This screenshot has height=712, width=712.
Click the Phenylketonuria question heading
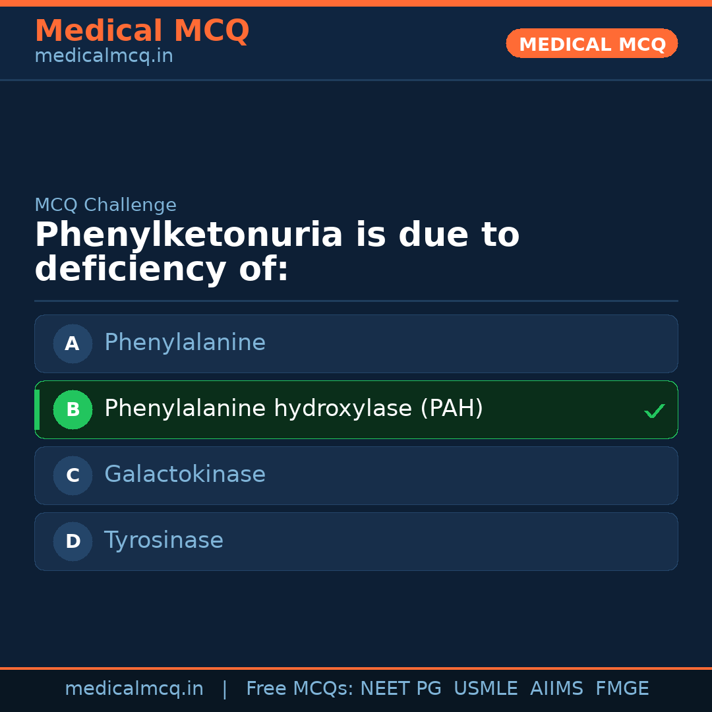pyautogui.click(x=277, y=252)
